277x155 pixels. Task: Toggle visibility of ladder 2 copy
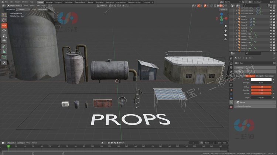(271, 34)
